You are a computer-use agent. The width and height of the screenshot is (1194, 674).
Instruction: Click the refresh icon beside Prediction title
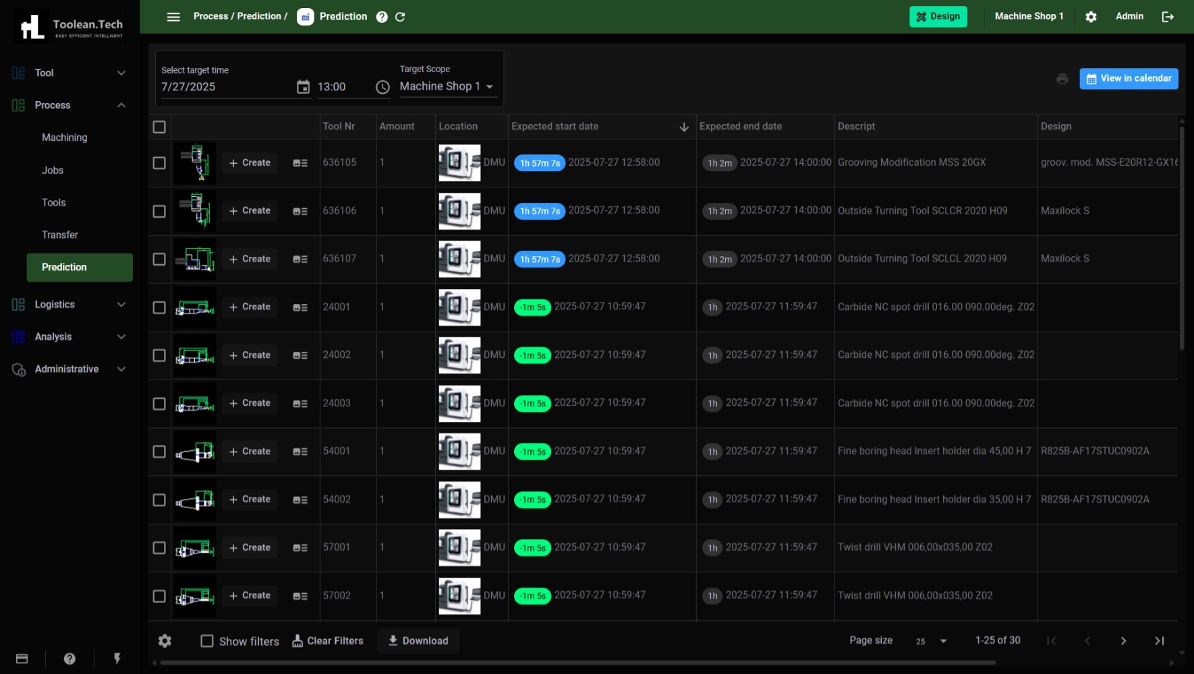400,17
